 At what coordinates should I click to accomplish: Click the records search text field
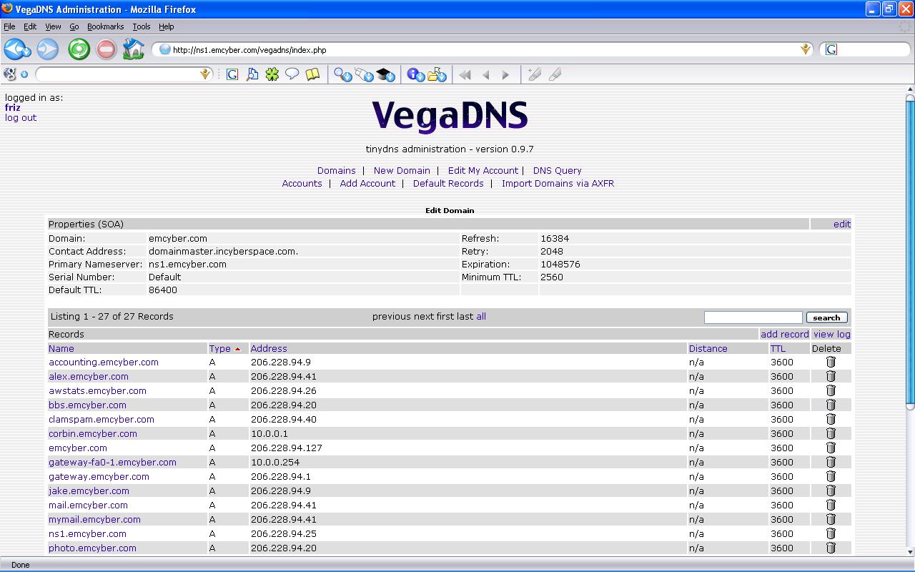pyautogui.click(x=753, y=317)
